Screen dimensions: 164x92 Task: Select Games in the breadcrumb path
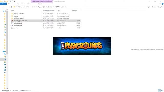tap(50, 7)
